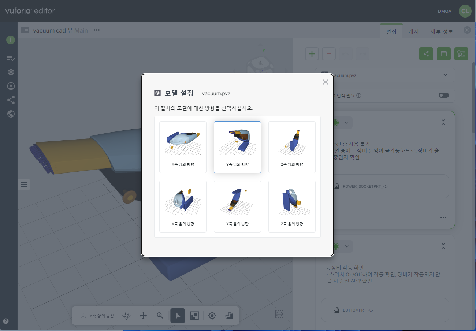Click the globe icon in left sidebar
The image size is (476, 331).
(x=11, y=114)
